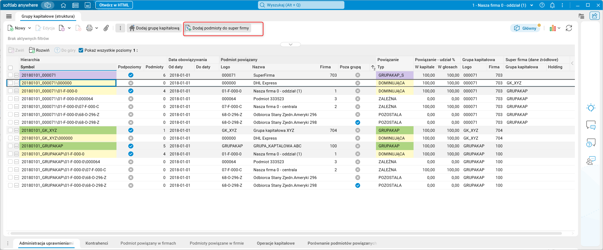Image resolution: width=603 pixels, height=250 pixels.
Task: Open the toolbar three-dot more menu
Action: pyautogui.click(x=120, y=28)
